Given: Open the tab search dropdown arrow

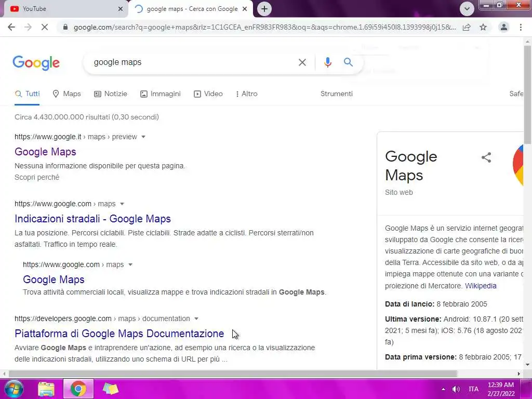Looking at the screenshot, I should 467,9.
